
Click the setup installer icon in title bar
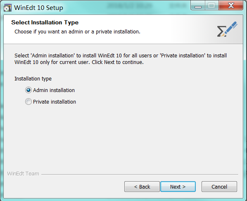[7, 7]
